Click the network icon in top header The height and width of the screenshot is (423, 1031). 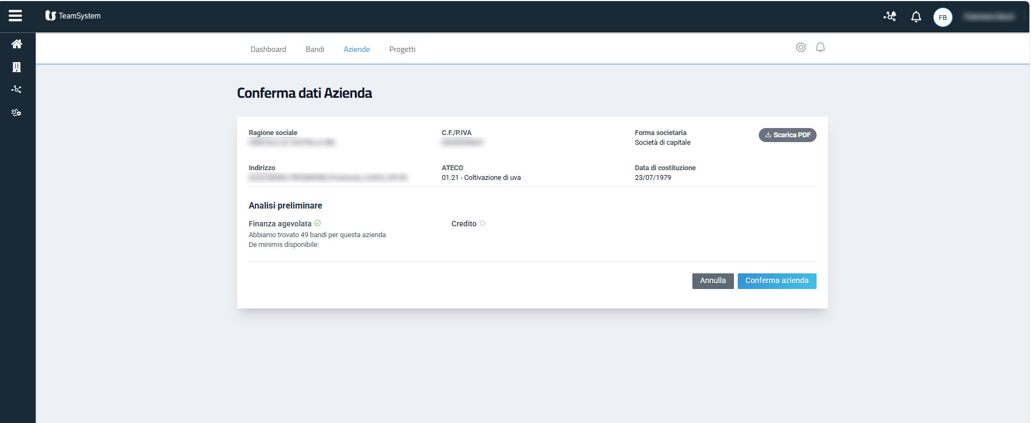(890, 17)
